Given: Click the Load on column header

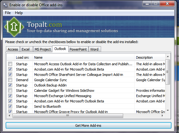Looking at the screenshot, I should pos(23,57).
